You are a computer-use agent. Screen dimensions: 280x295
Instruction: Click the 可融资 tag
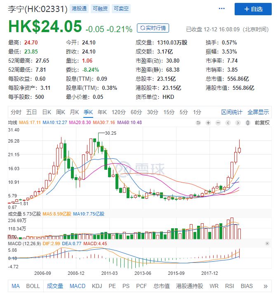(100, 9)
